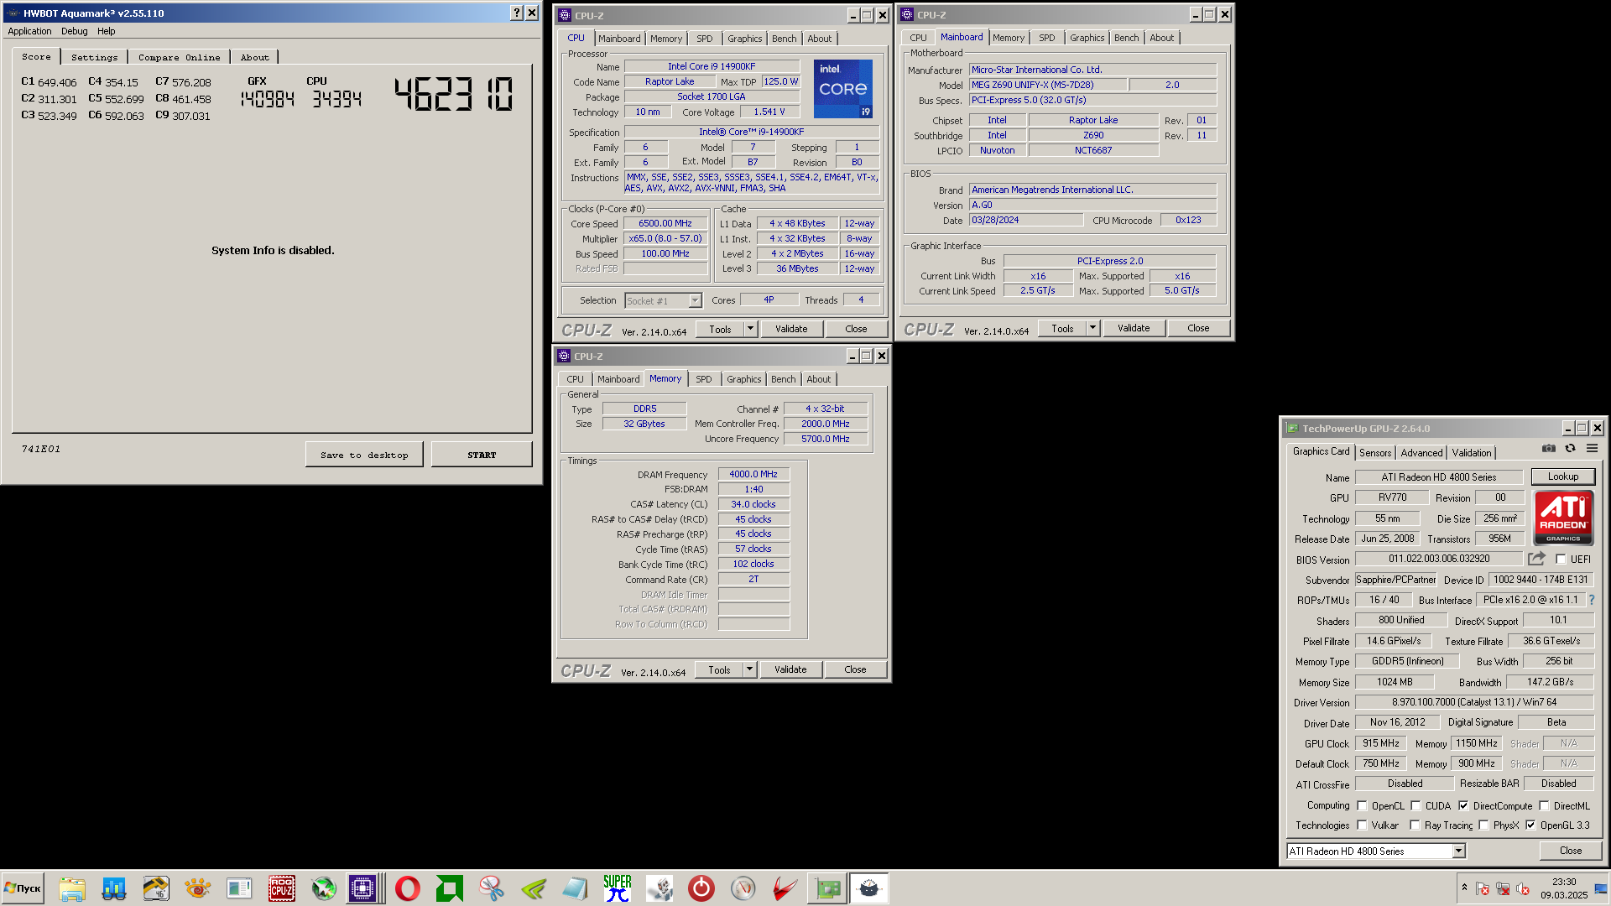1611x906 pixels.
Task: Open the Application menu in HWBOT Aquamark
Action: [x=29, y=31]
